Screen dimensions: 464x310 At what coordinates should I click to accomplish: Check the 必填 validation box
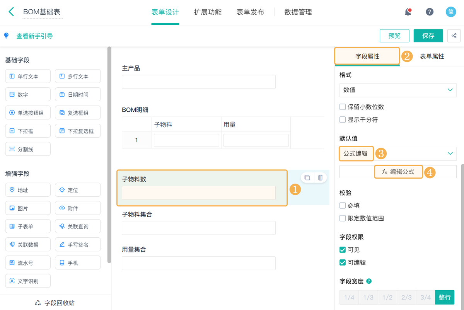point(343,205)
